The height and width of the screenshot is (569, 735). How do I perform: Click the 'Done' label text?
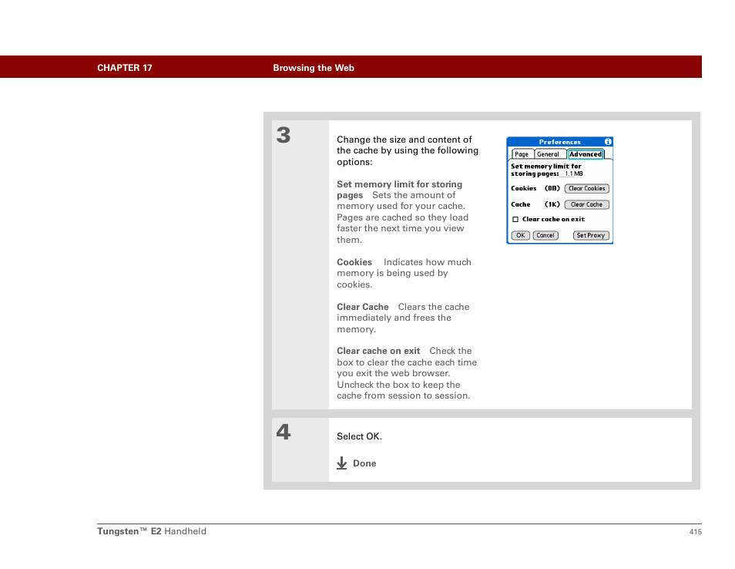click(x=364, y=463)
